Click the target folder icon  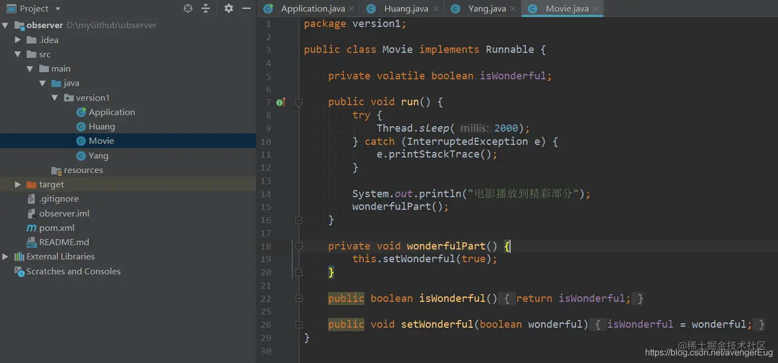click(31, 184)
